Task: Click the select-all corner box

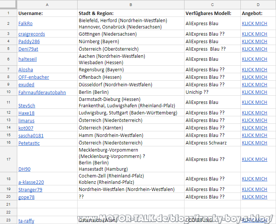Action: [x=8, y=5]
